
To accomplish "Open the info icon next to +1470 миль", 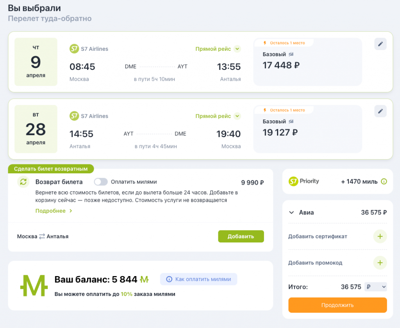I will 384,181.
